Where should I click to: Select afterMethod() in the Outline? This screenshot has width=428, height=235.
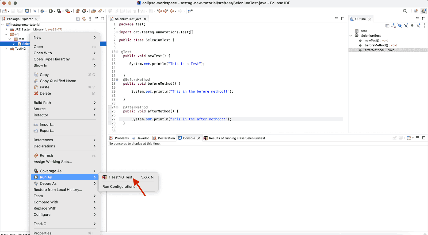pyautogui.click(x=380, y=50)
